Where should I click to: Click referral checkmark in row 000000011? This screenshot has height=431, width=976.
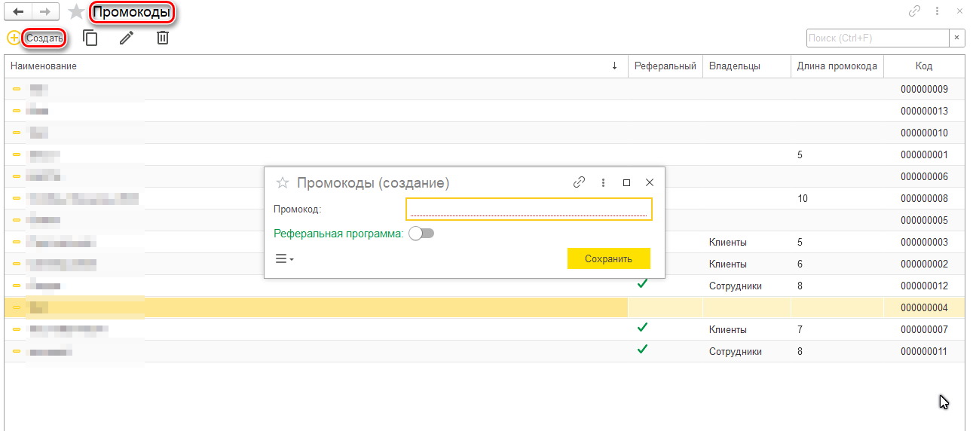642,350
